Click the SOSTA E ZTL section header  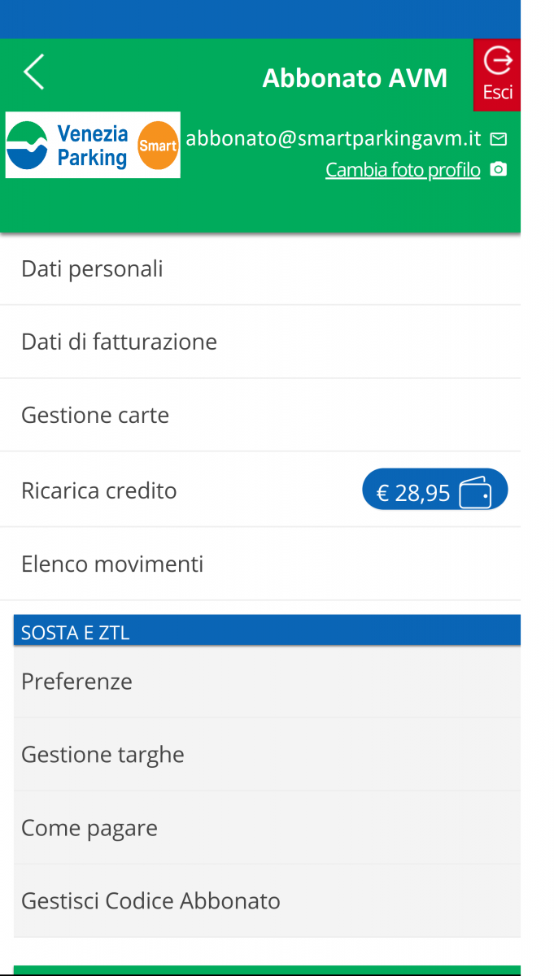click(x=75, y=633)
